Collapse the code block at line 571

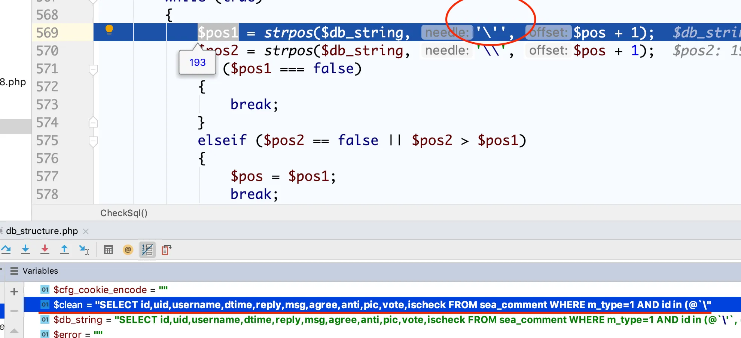(93, 70)
